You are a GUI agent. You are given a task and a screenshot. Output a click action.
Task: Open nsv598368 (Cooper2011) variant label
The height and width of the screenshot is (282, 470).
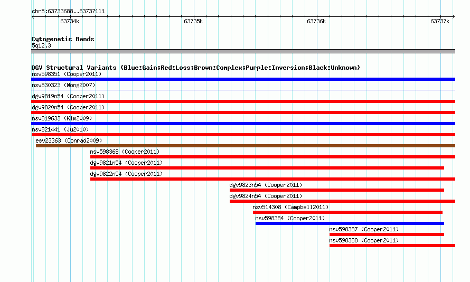pos(125,152)
